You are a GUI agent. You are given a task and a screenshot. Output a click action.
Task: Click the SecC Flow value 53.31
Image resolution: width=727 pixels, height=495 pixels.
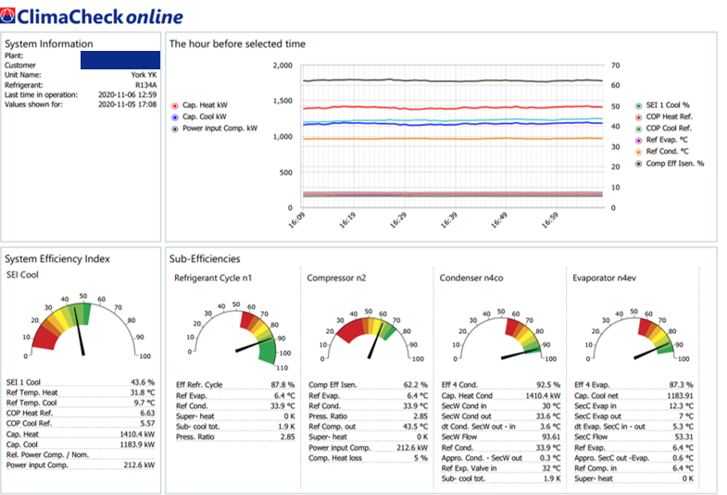point(683,437)
